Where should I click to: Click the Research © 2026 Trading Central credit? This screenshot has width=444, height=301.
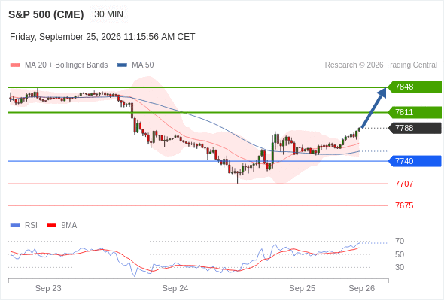381,65
